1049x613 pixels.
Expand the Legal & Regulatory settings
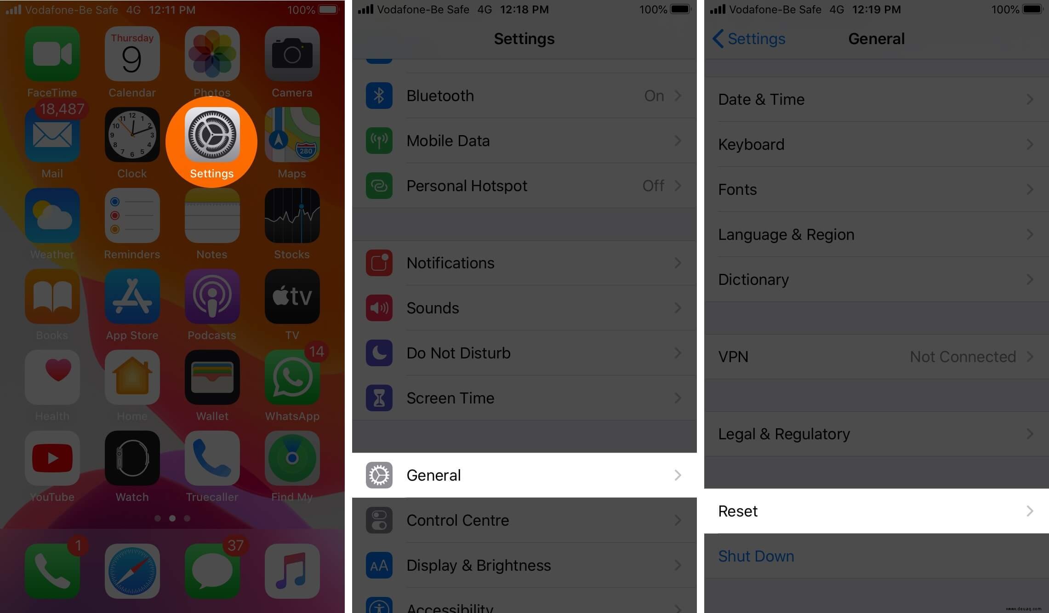pos(876,433)
